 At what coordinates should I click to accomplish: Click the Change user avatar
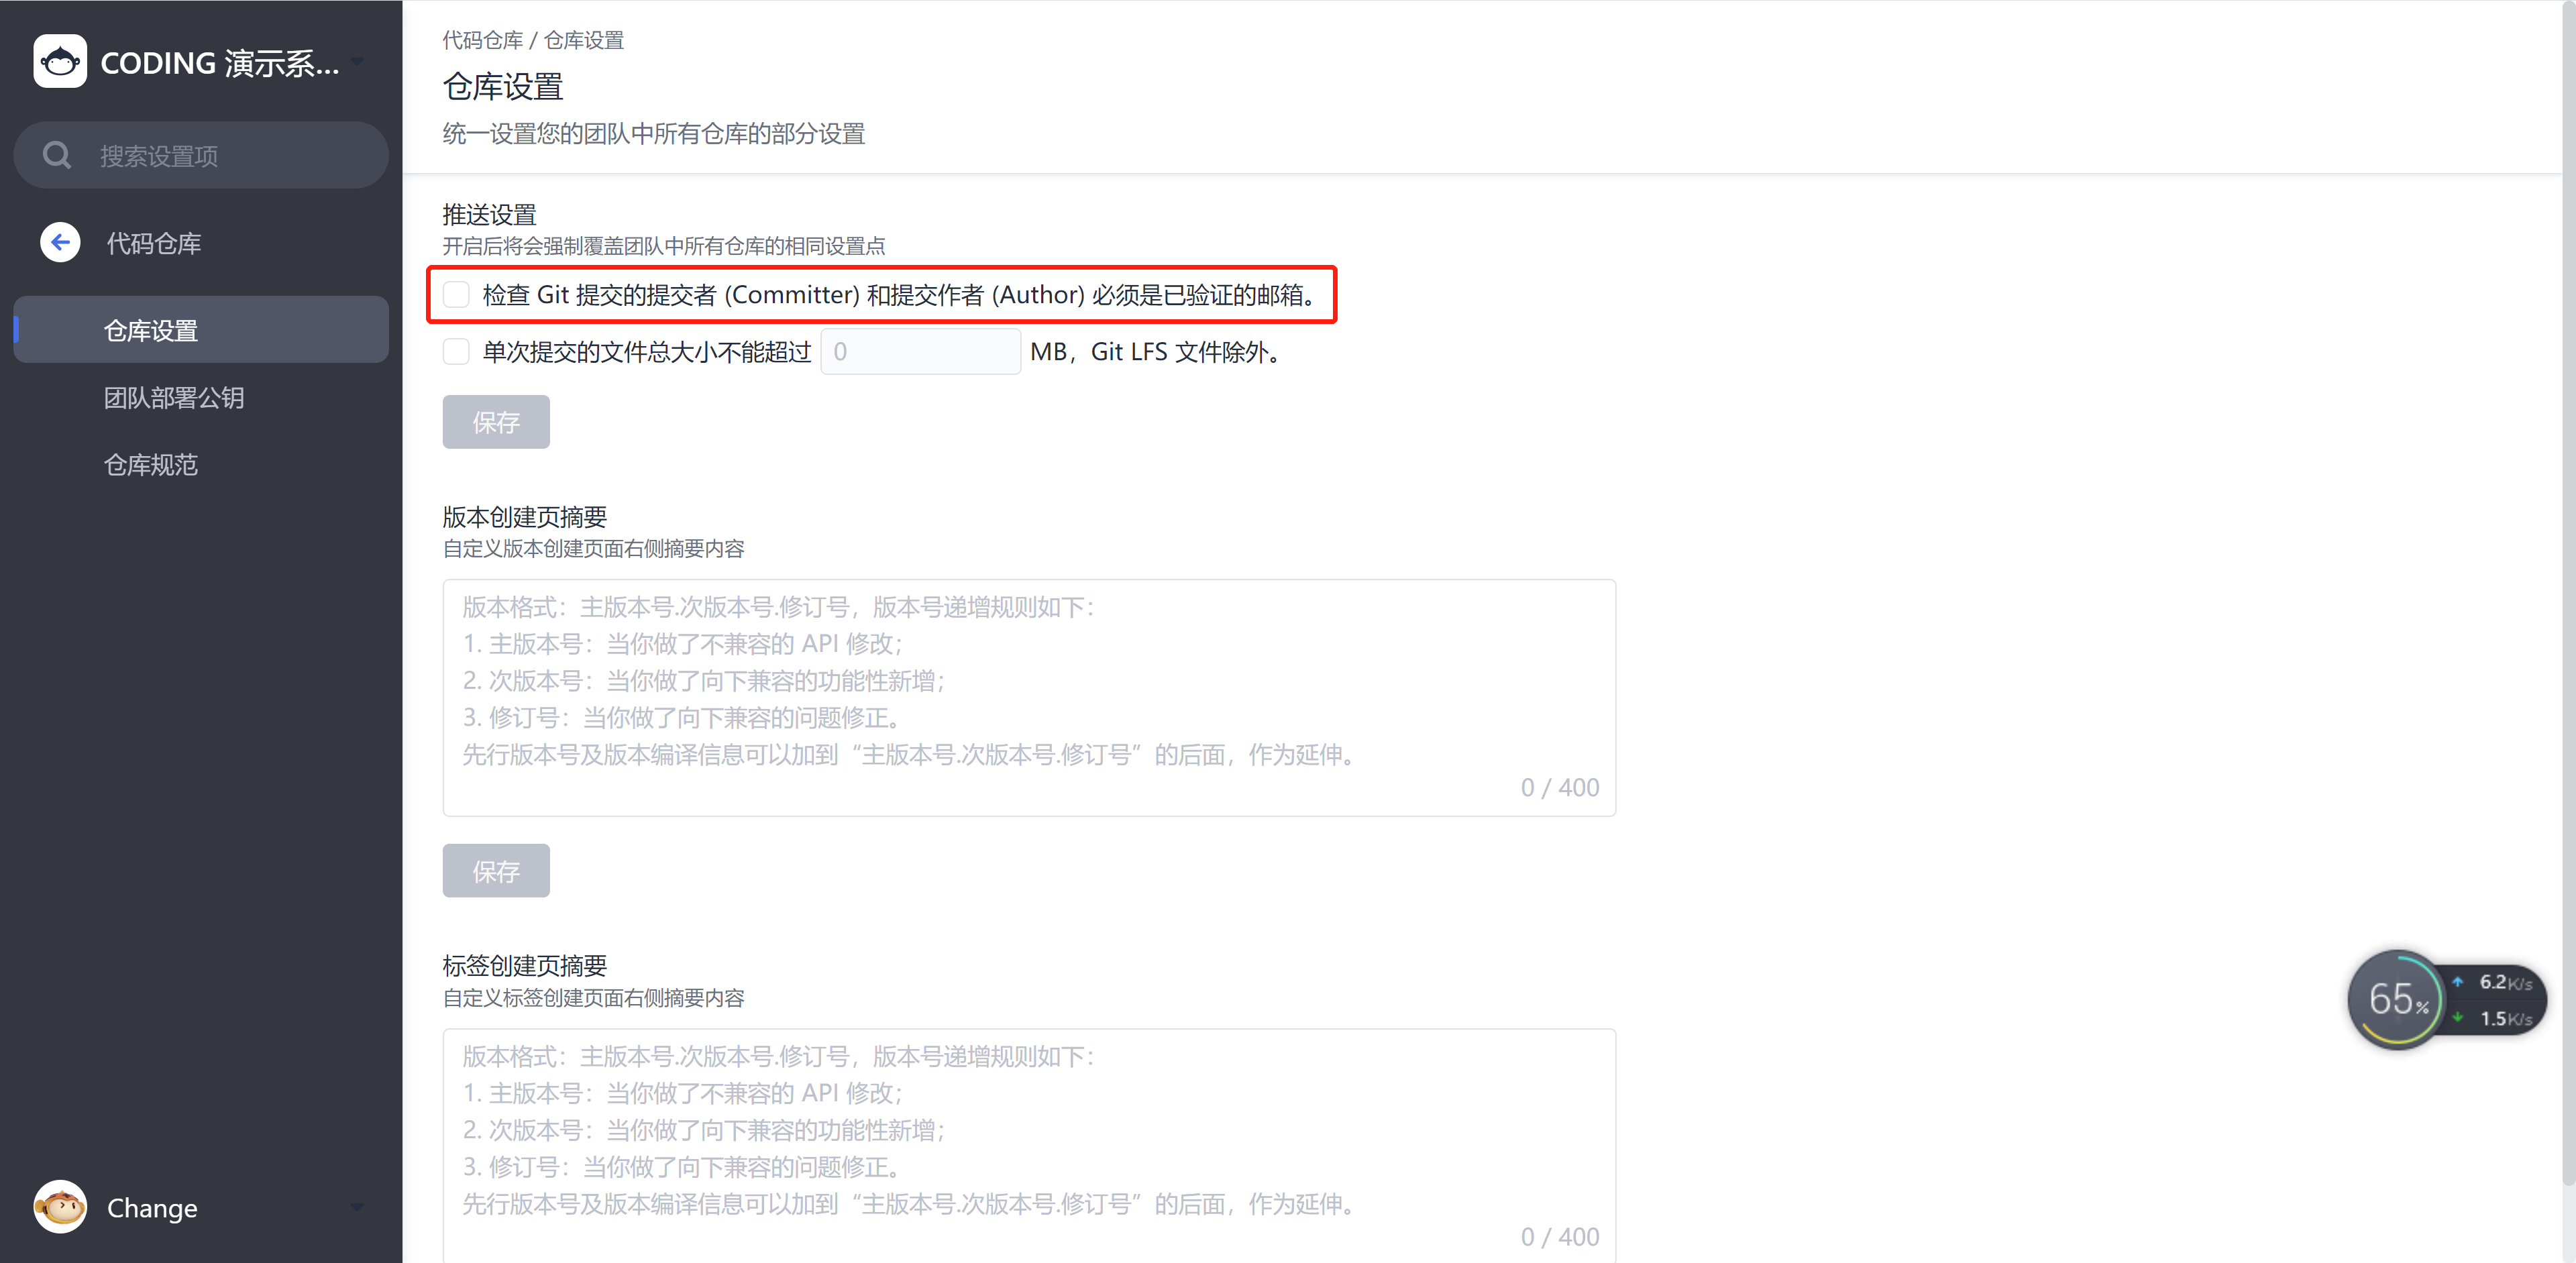tap(60, 1207)
